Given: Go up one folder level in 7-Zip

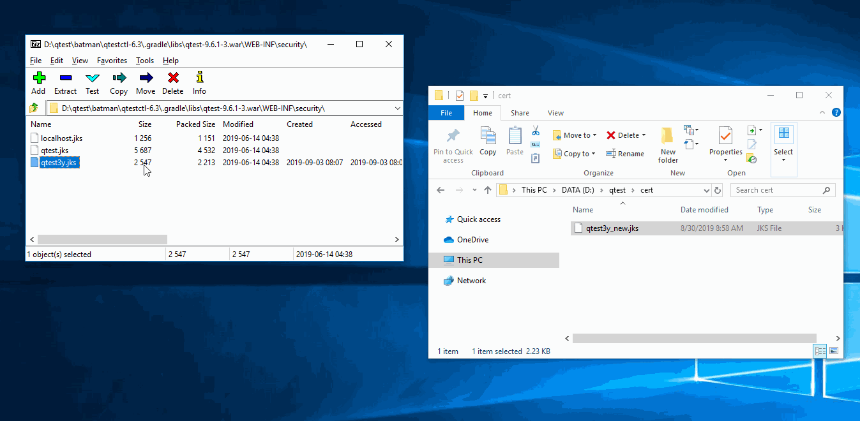Looking at the screenshot, I should pyautogui.click(x=34, y=108).
